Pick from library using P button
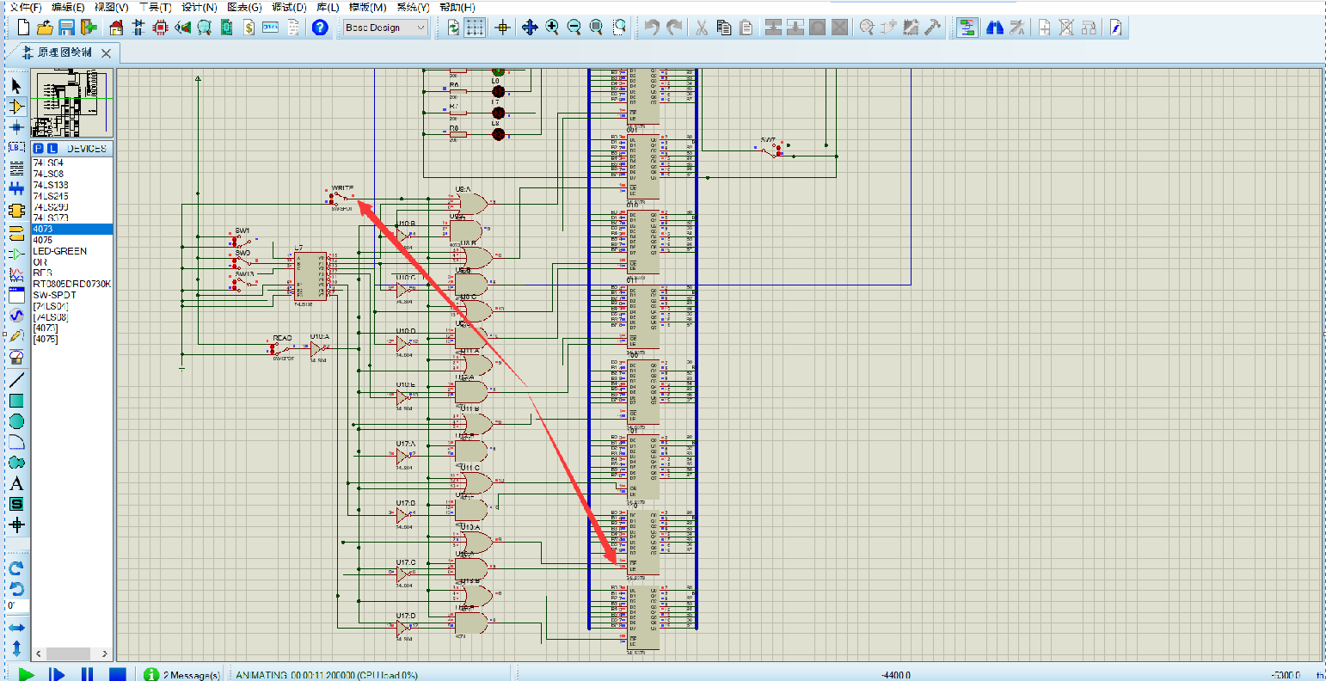Viewport: 1326px width, 681px height. coord(39,149)
